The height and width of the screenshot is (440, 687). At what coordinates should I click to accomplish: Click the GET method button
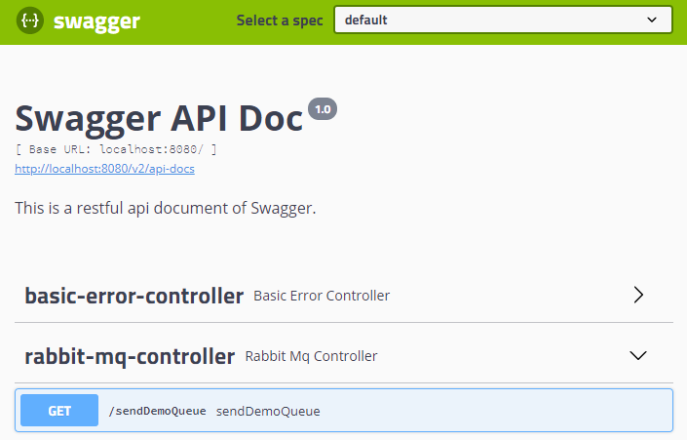tap(59, 411)
